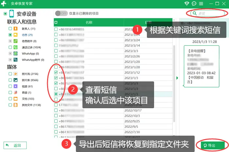Screen dimensions: 229x152
Task: Select the 通话记录 (1024) category
Action: (x=31, y=47)
